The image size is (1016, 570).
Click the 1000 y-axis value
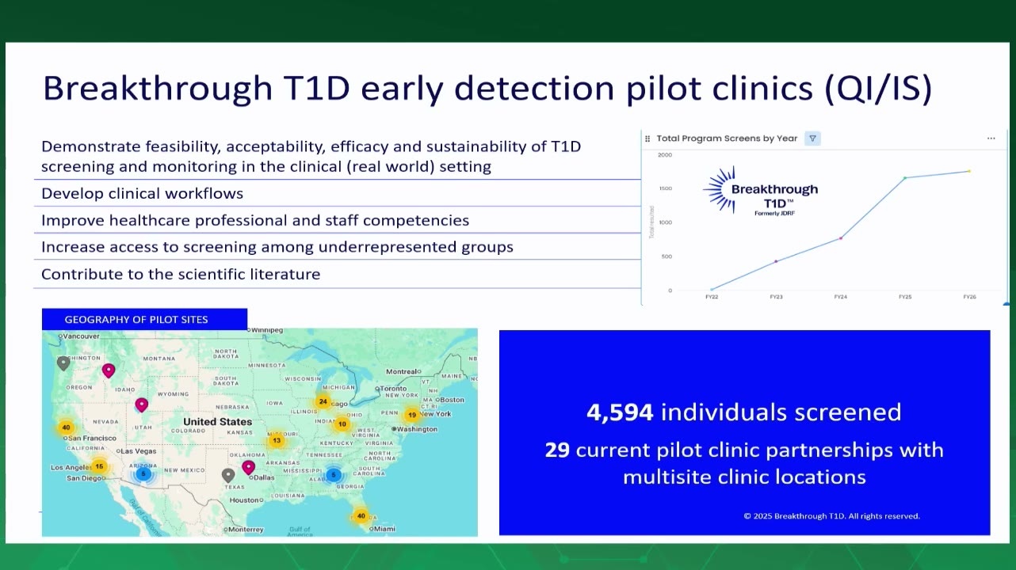[x=664, y=222]
